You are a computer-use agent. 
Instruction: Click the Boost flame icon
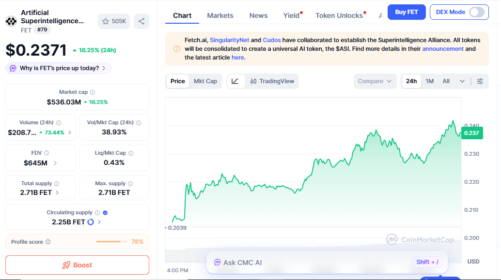tap(66, 265)
